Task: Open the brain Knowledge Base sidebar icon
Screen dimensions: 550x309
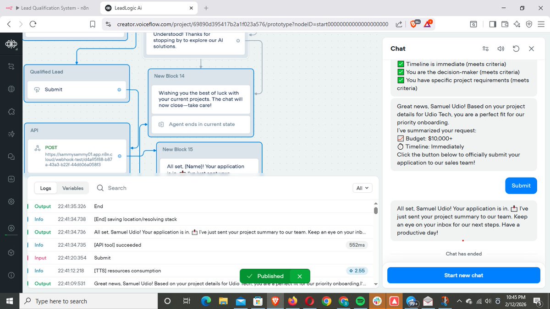Action: pos(11,89)
